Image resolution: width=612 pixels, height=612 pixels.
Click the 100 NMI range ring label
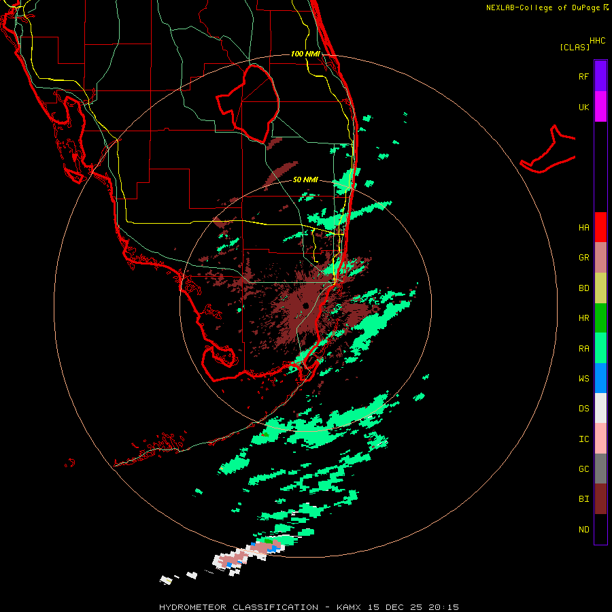[305, 54]
